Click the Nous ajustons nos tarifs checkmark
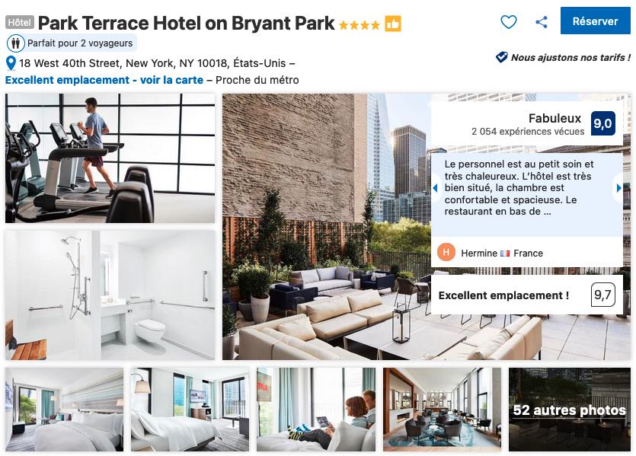636x456 pixels. (x=501, y=57)
